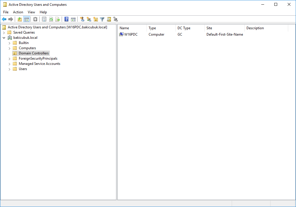Create a new user with toolbar icon
This screenshot has height=207, width=296.
point(82,19)
